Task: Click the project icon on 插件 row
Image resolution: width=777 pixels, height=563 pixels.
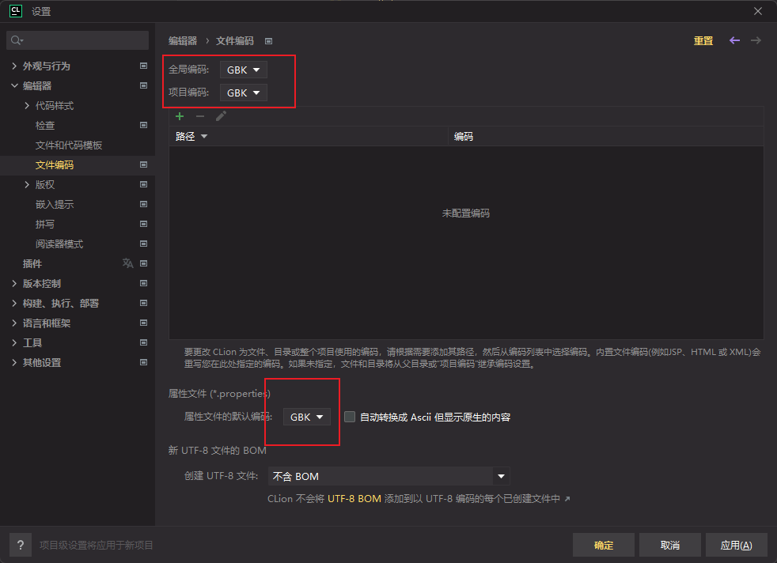Action: tap(144, 263)
